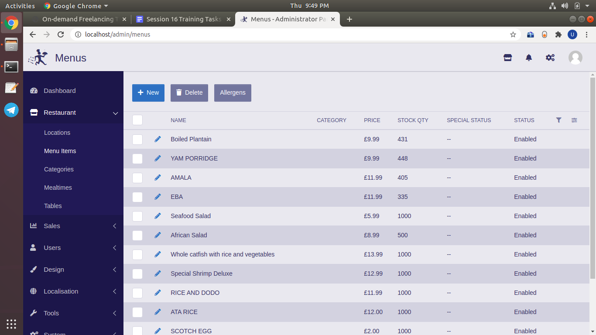This screenshot has height=335, width=596.
Task: Check the select-all checkbox in table header
Action: tap(137, 120)
